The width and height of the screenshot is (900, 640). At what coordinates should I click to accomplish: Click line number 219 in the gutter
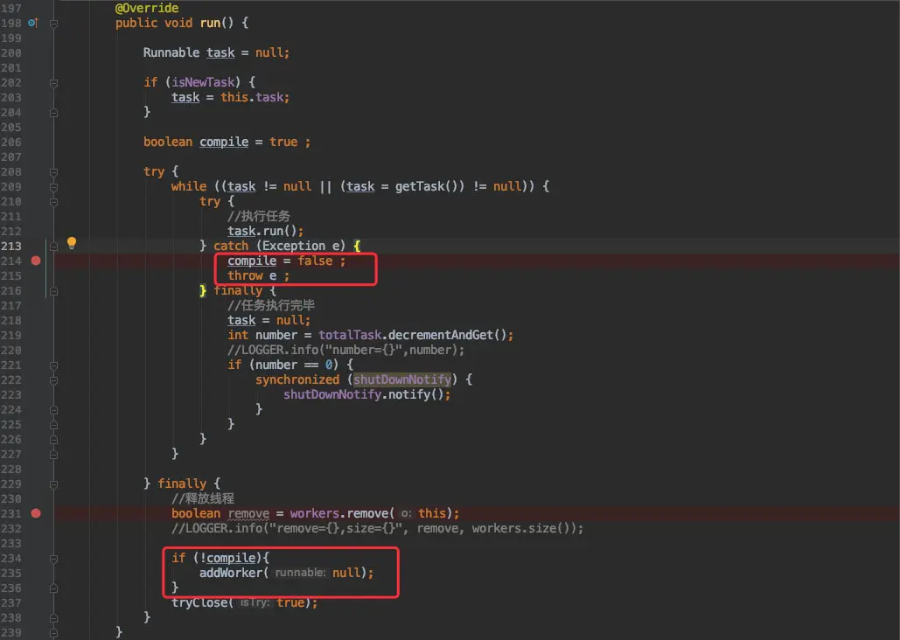point(10,335)
